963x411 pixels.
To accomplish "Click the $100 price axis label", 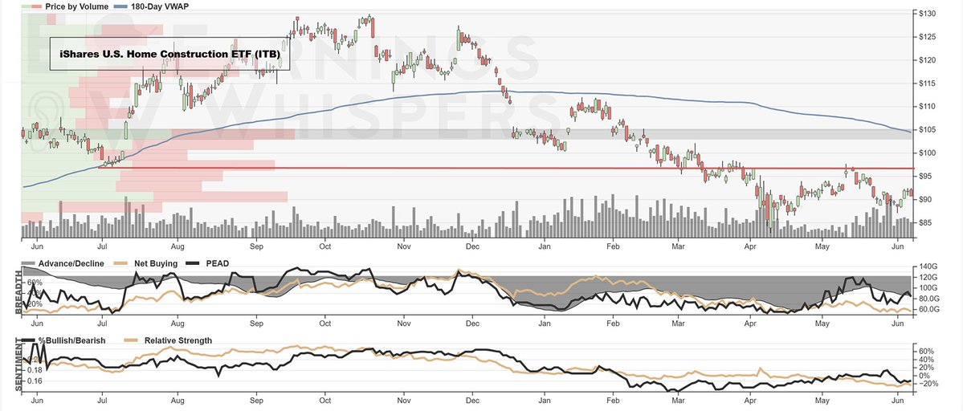I will [x=927, y=153].
